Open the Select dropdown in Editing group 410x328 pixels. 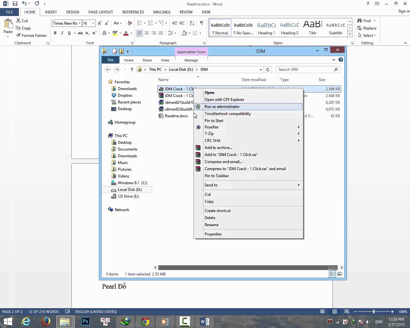click(367, 35)
